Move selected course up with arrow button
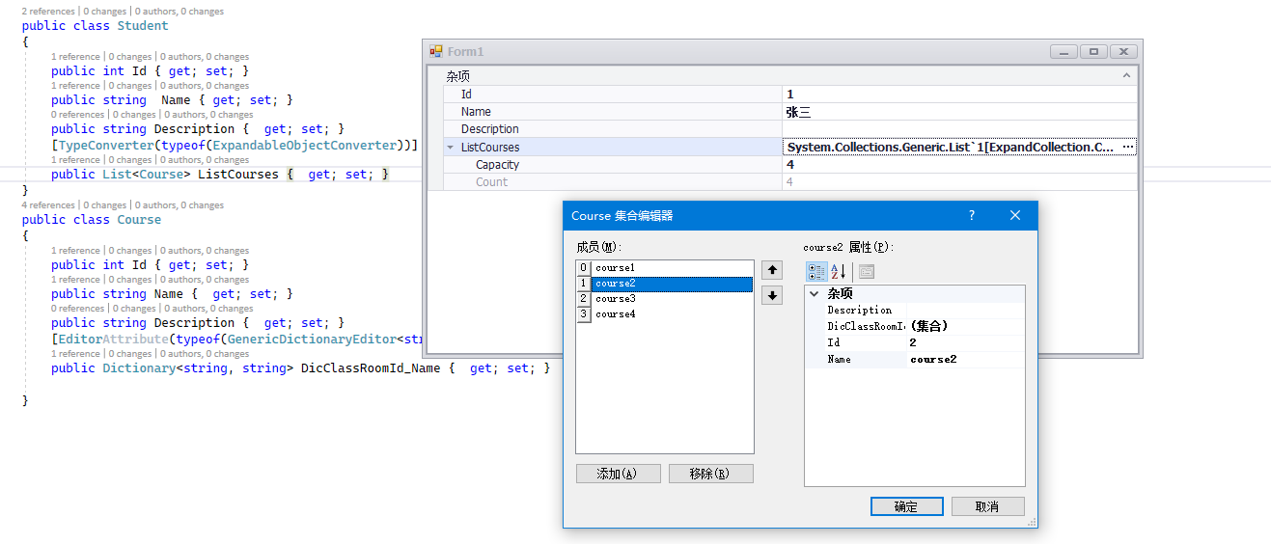This screenshot has height=544, width=1271. pos(772,270)
